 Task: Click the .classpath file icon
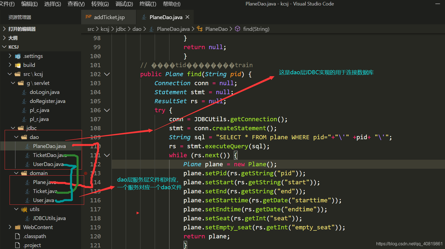point(18,236)
